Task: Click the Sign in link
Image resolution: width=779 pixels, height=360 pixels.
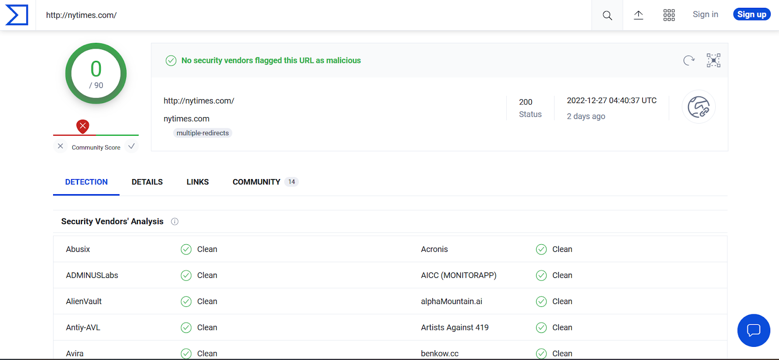Action: [x=705, y=15]
